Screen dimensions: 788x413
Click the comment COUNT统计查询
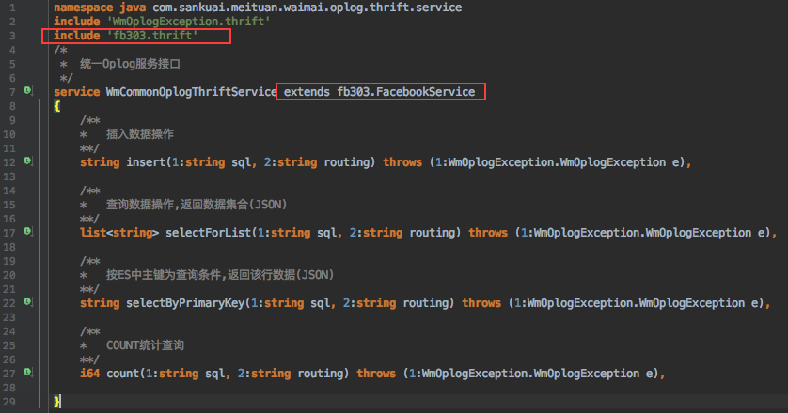click(x=145, y=344)
